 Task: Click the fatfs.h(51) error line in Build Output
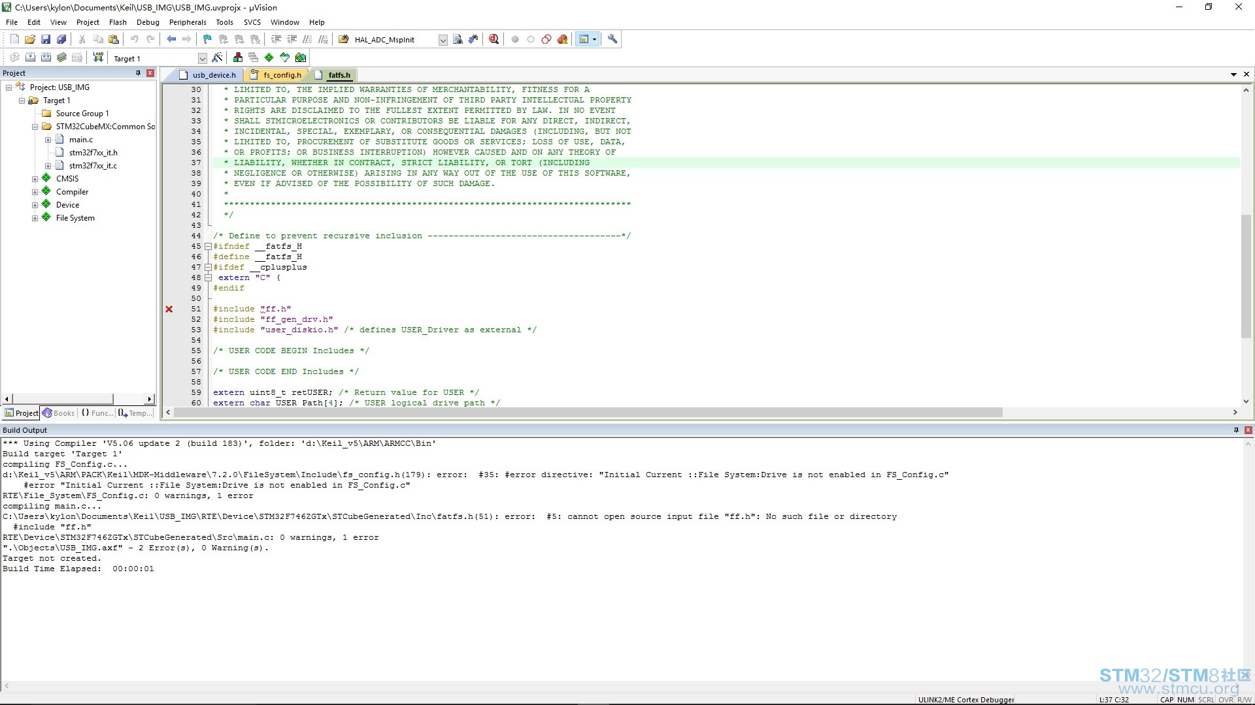450,516
